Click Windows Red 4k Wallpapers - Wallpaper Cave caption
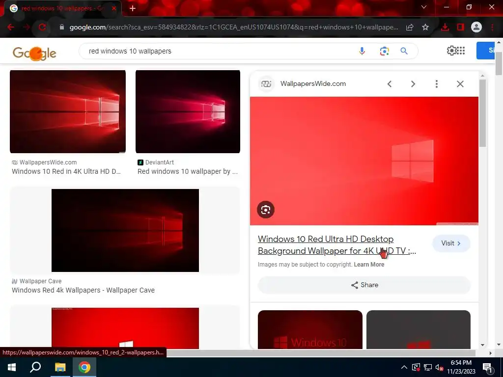This screenshot has width=503, height=377. coord(83,290)
